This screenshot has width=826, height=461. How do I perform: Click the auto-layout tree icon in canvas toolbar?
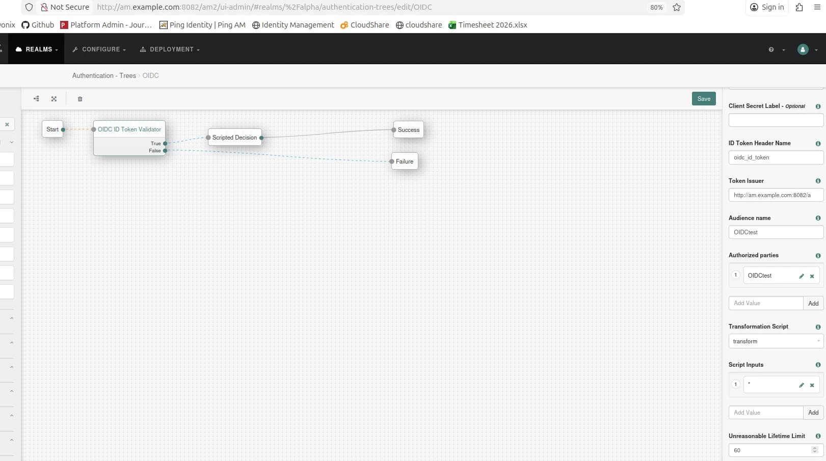(36, 99)
